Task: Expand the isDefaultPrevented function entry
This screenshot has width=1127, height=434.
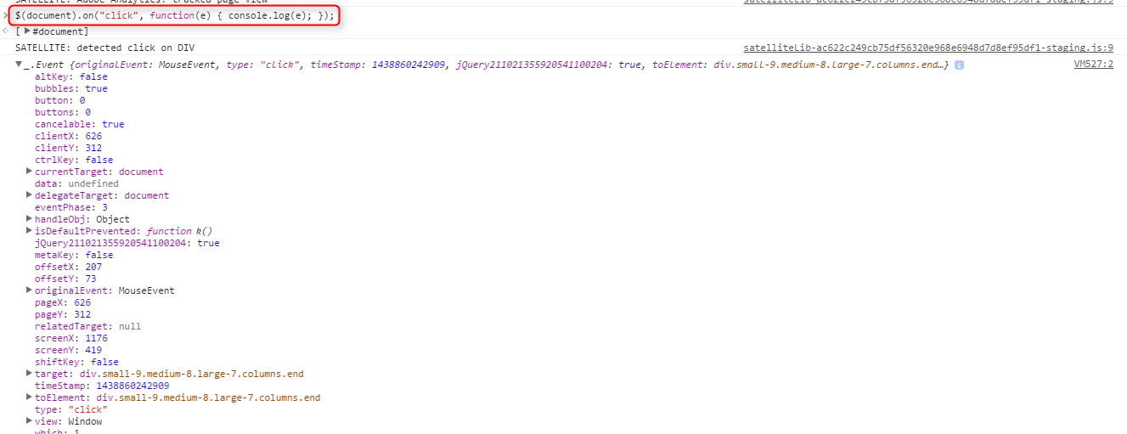Action: tap(30, 231)
